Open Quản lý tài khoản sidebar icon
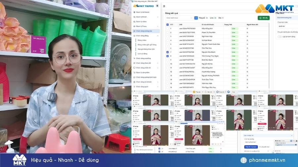Image resolution: width=298 pixels, height=167 pixels. [x=134, y=12]
